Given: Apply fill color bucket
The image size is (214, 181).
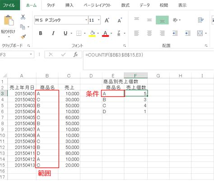Looking at the screenshot, I should (x=92, y=33).
